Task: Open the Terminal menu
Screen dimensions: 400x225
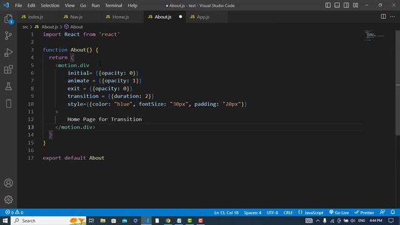Action: 114,6
